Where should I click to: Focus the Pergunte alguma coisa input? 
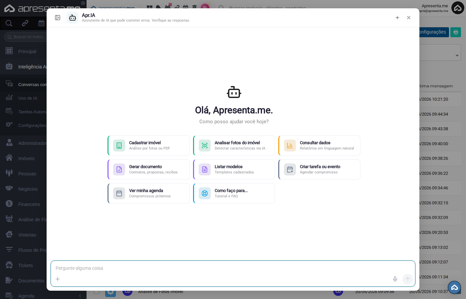point(233,268)
